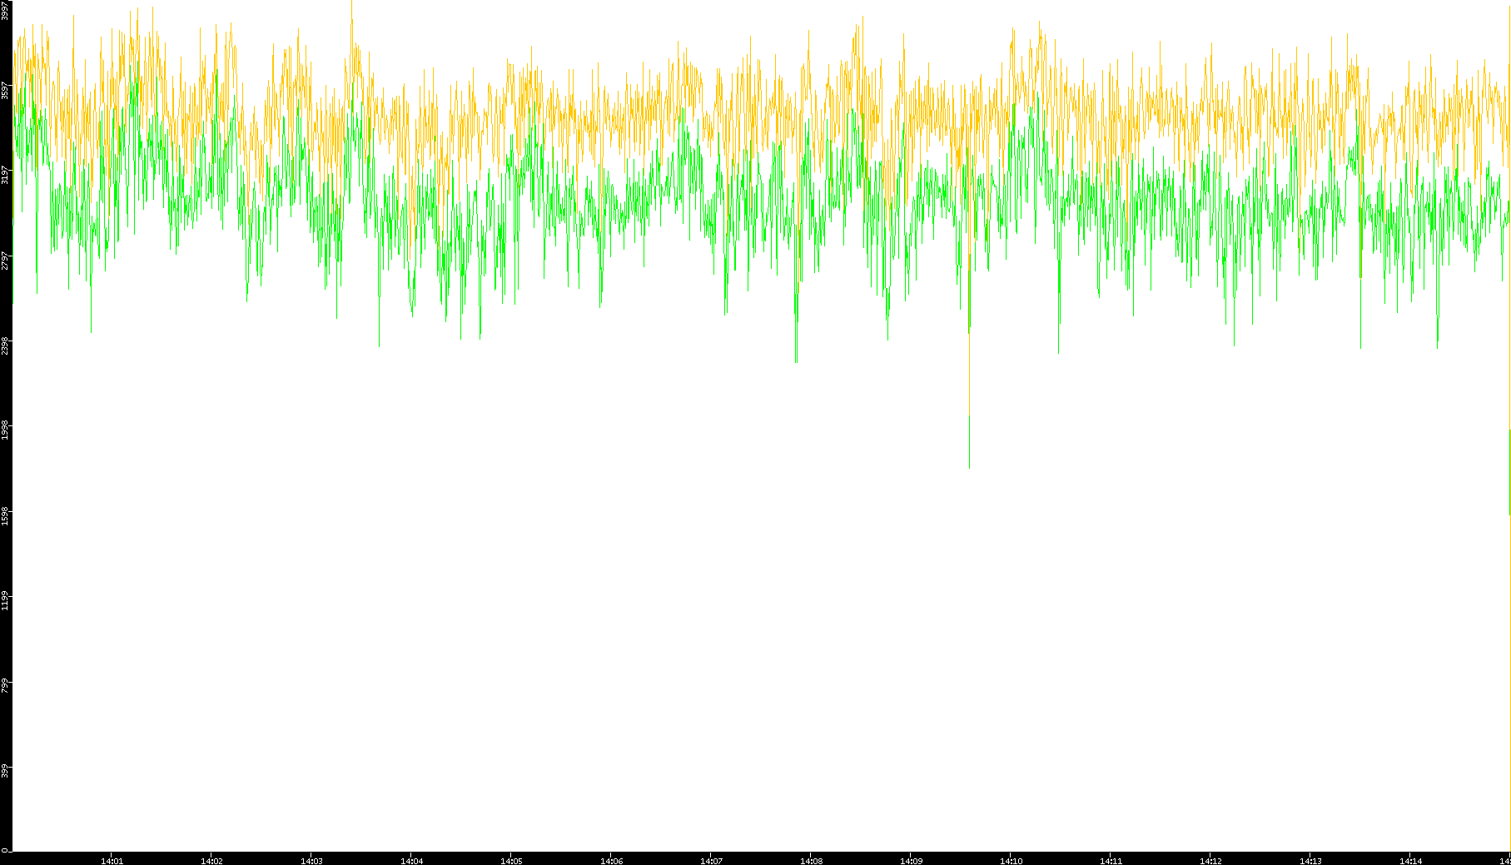The height and width of the screenshot is (865, 1511).
Task: Select the 3197 y-axis value
Action: tap(6, 175)
